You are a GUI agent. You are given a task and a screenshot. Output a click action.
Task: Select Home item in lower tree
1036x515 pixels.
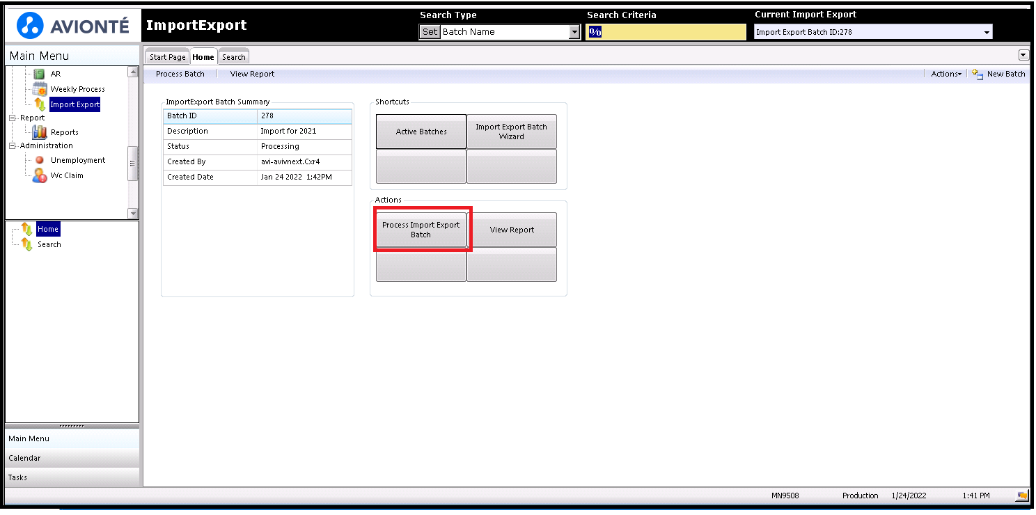[48, 229]
